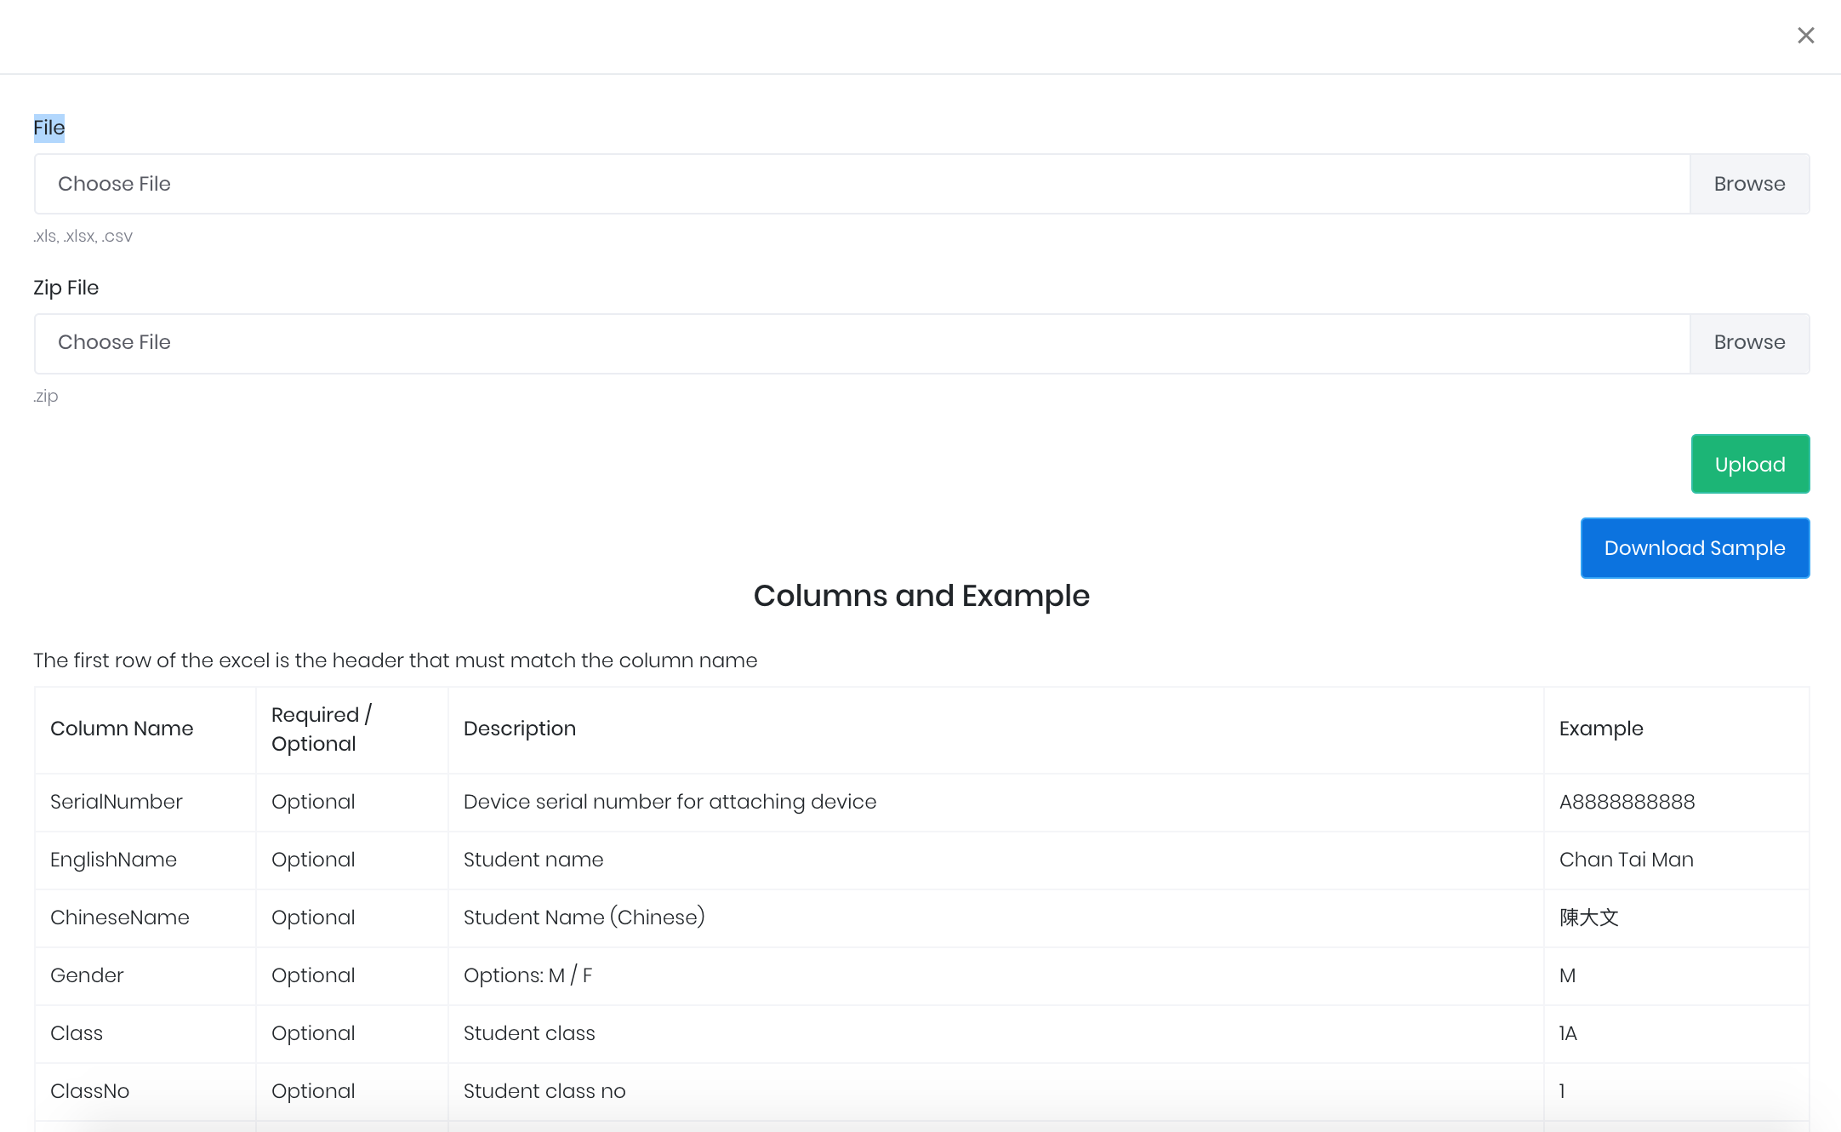
Task: Click Optional in the ChineseName row
Action: click(x=313, y=918)
